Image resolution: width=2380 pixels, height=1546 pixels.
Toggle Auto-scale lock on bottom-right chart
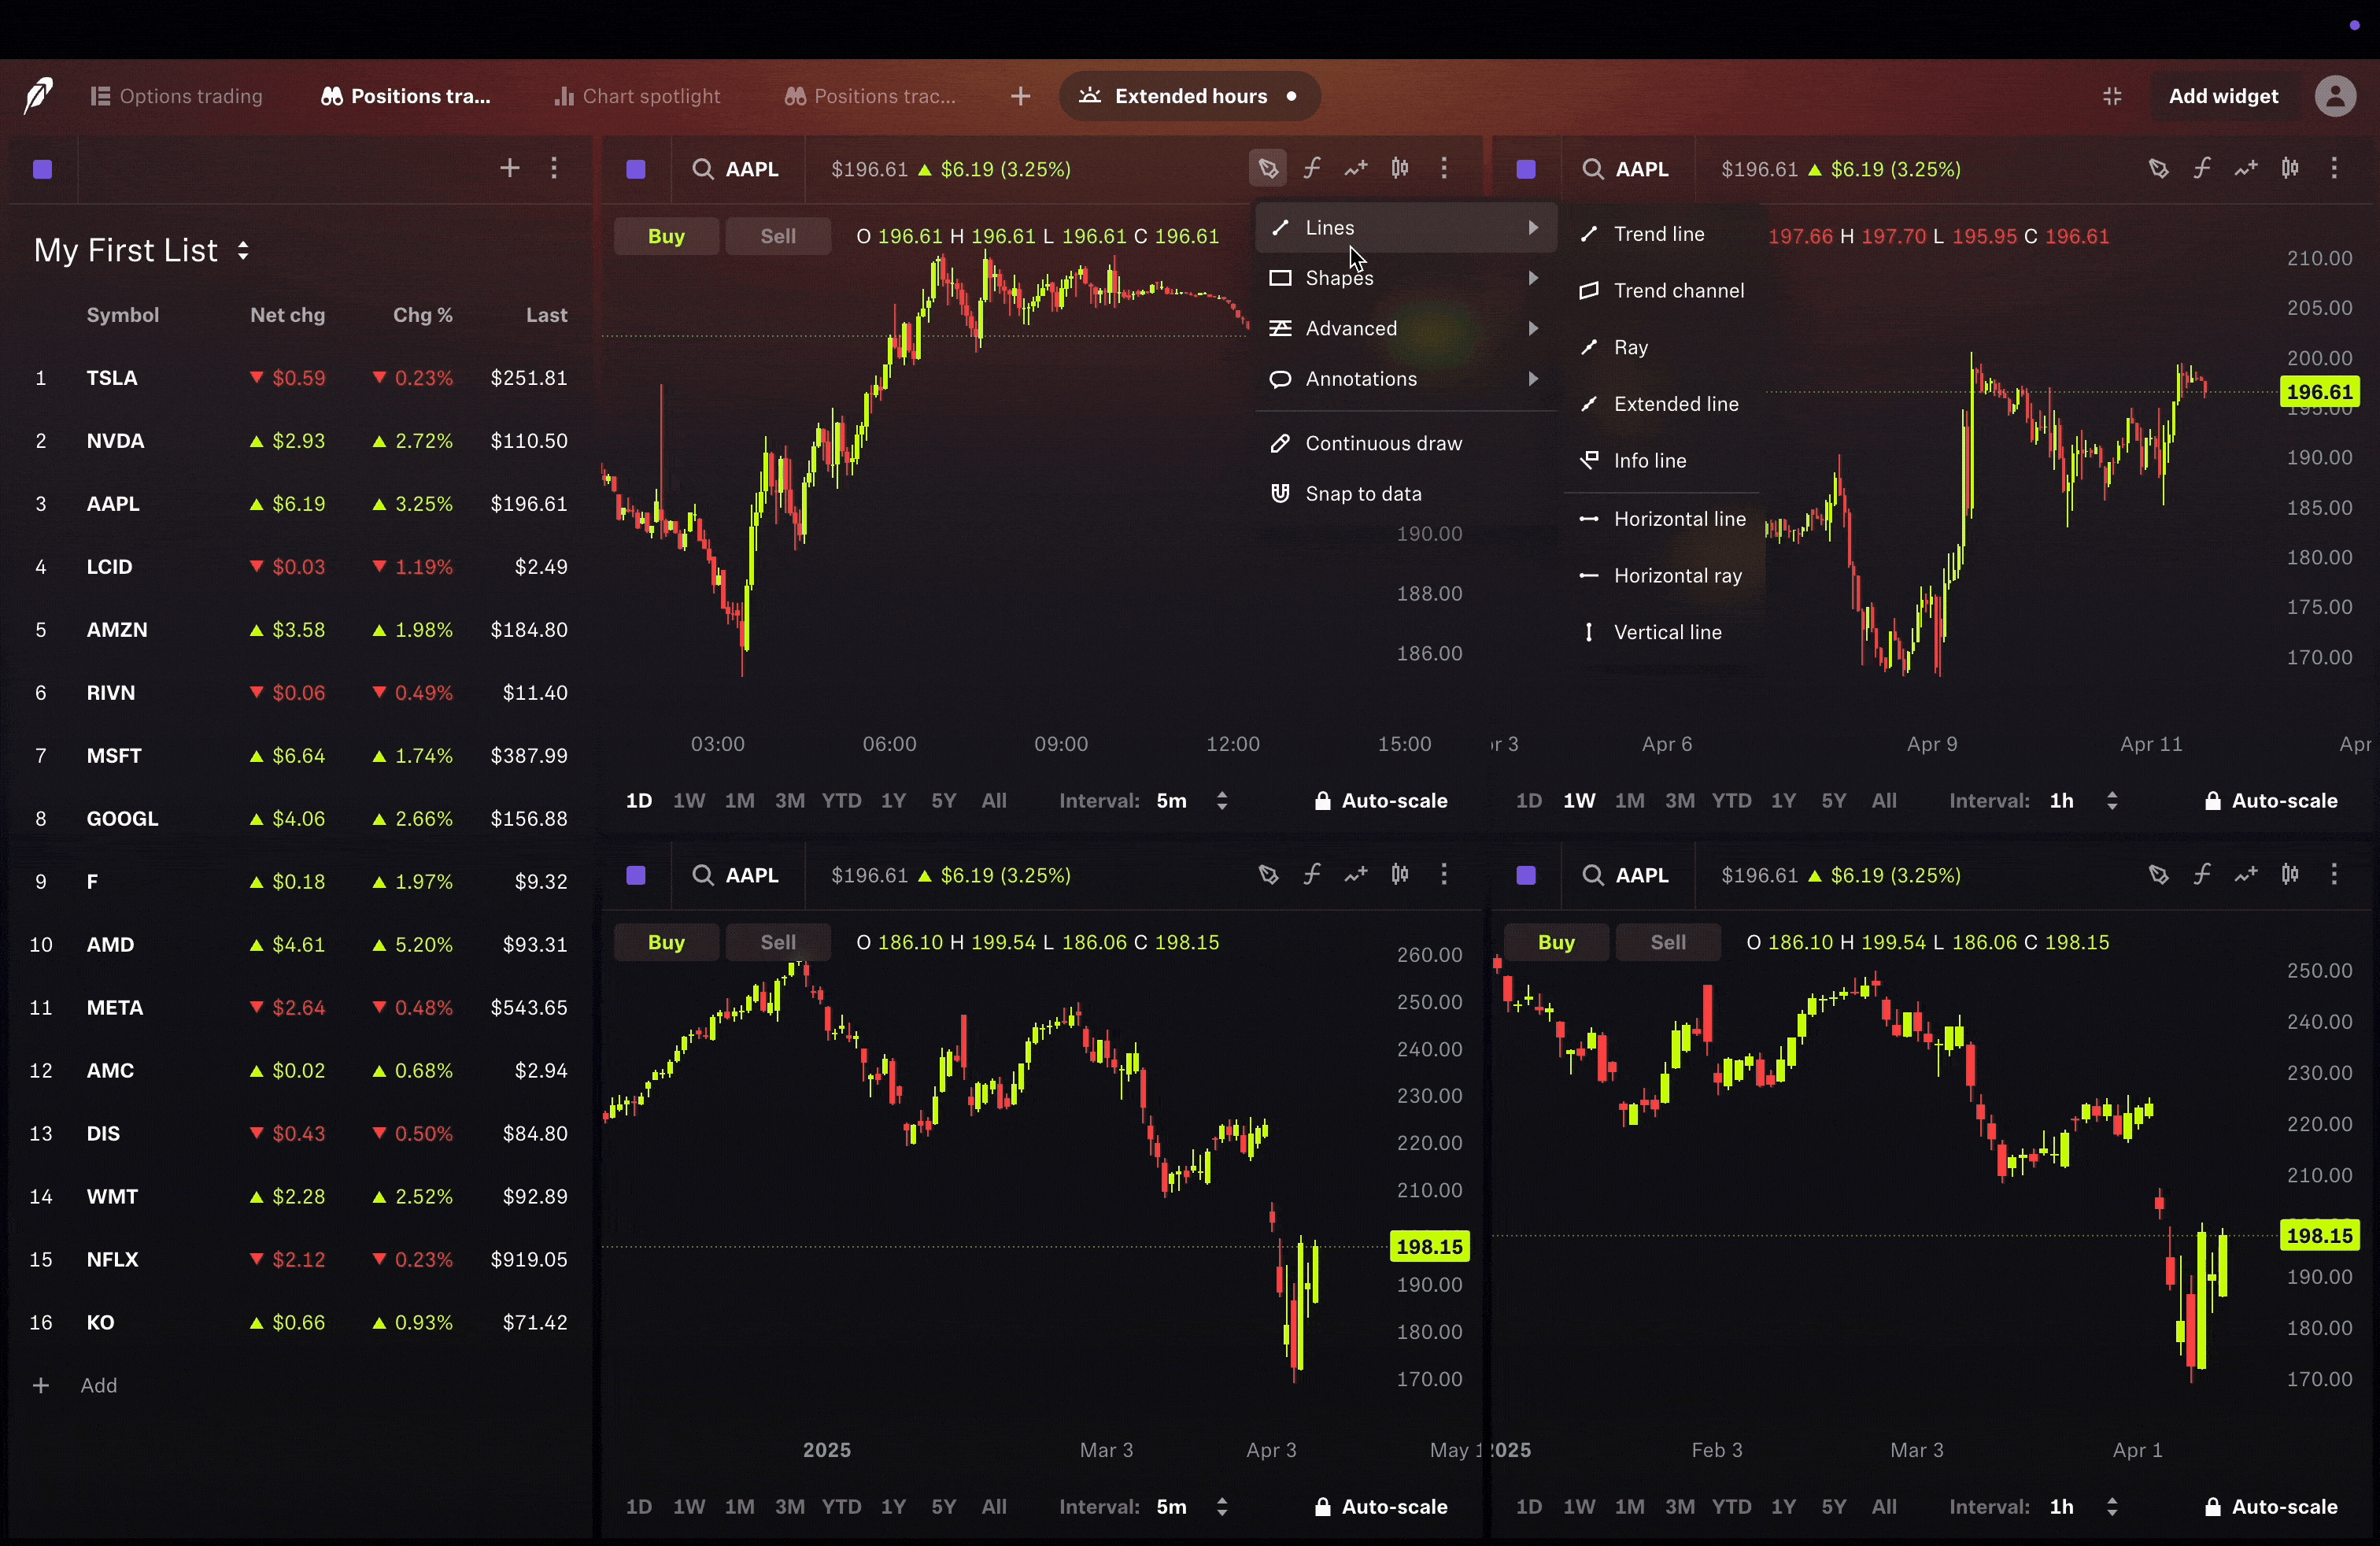pyautogui.click(x=2271, y=1507)
